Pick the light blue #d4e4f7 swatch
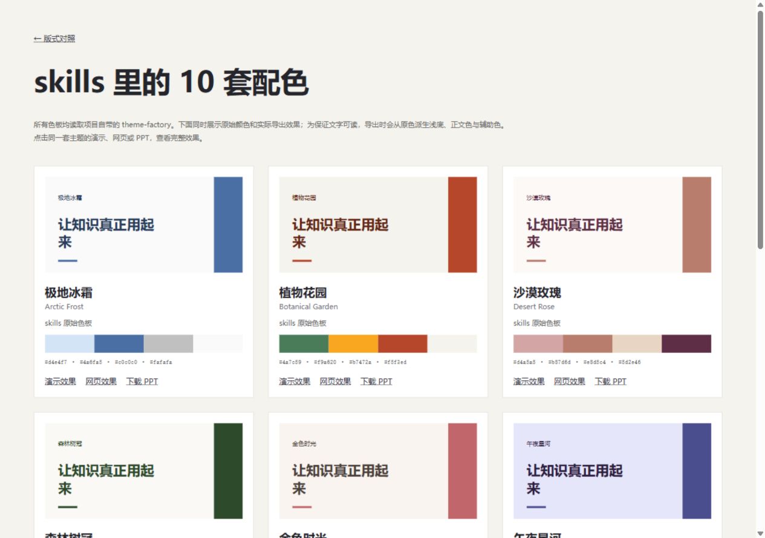 click(70, 344)
